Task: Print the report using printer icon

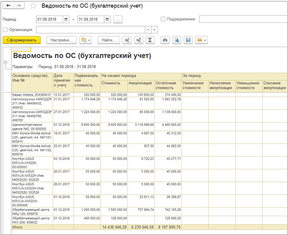Action: (165, 40)
